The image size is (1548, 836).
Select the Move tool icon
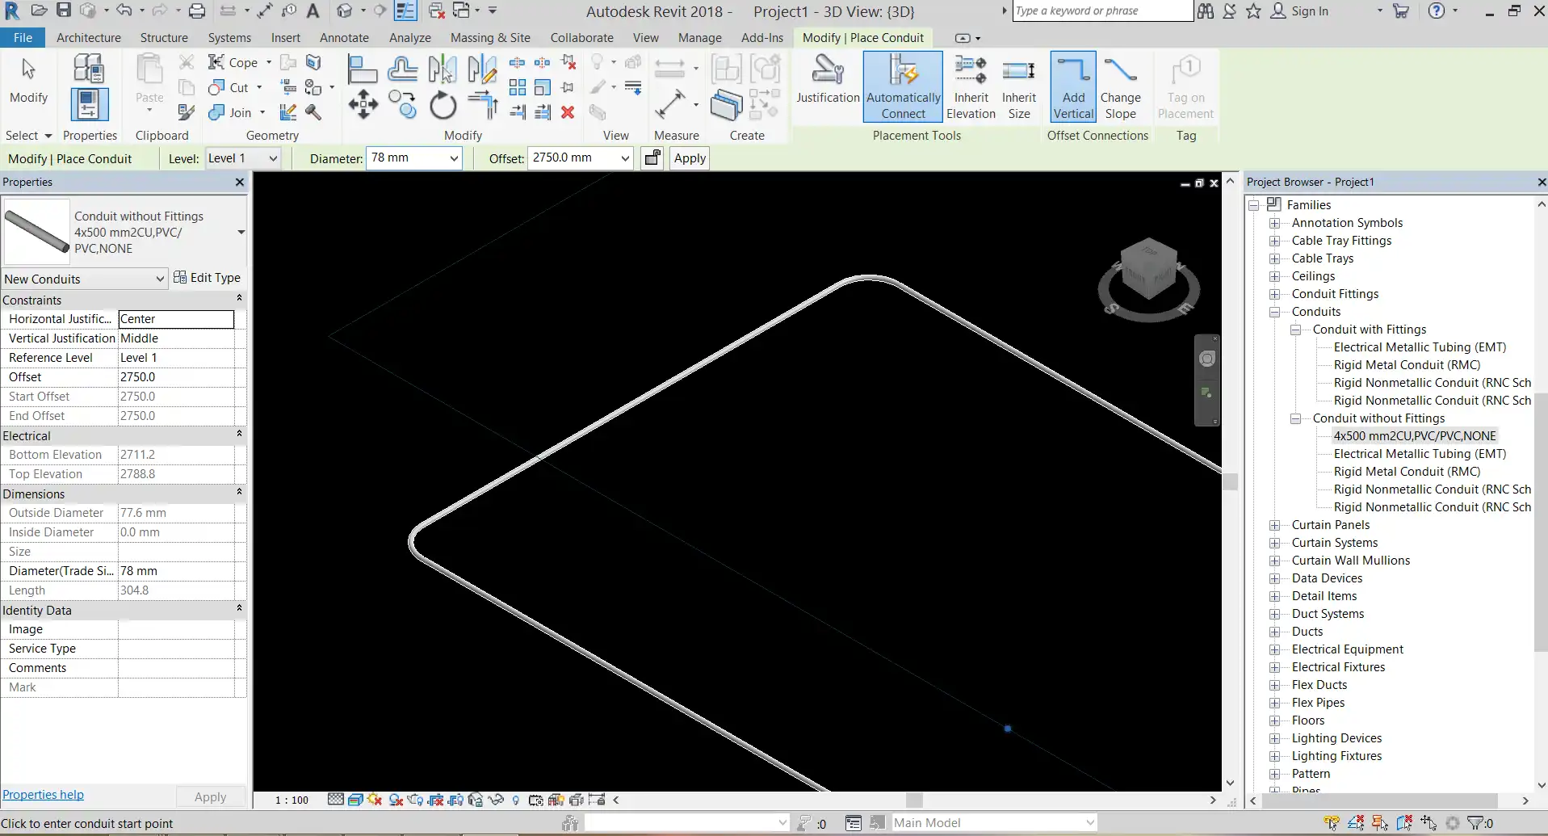(363, 105)
